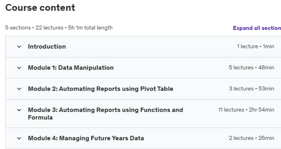Toggle the chevron for Module 2 Pivot Table

[19, 89]
